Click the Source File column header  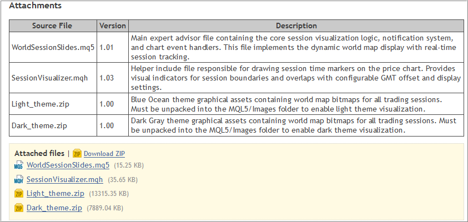click(52, 26)
